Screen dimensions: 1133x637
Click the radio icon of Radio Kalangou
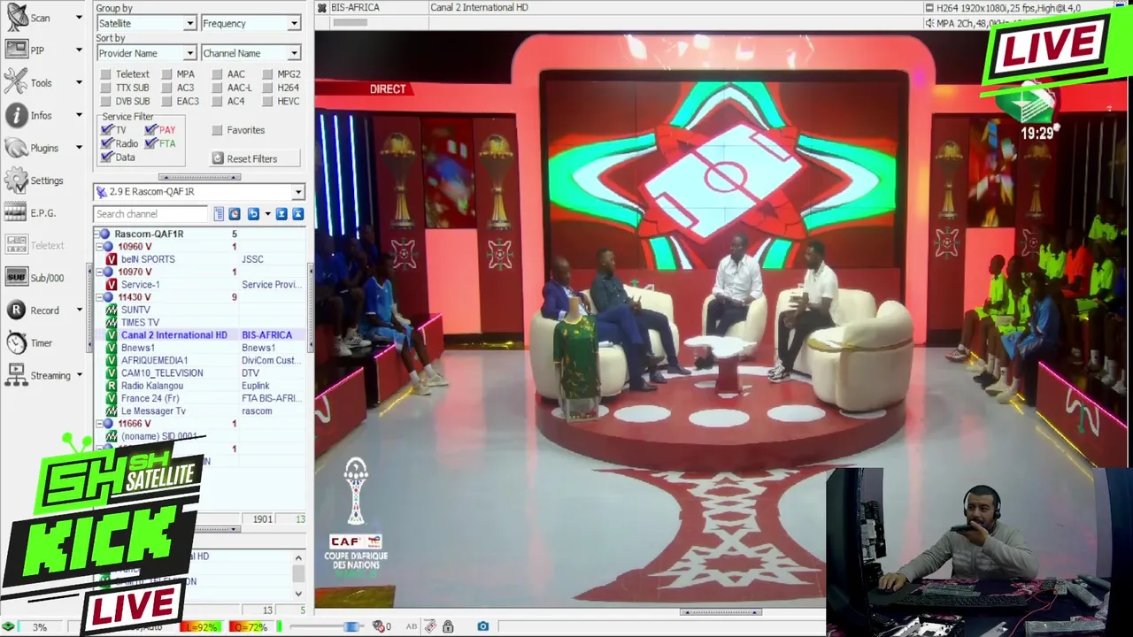[112, 386]
